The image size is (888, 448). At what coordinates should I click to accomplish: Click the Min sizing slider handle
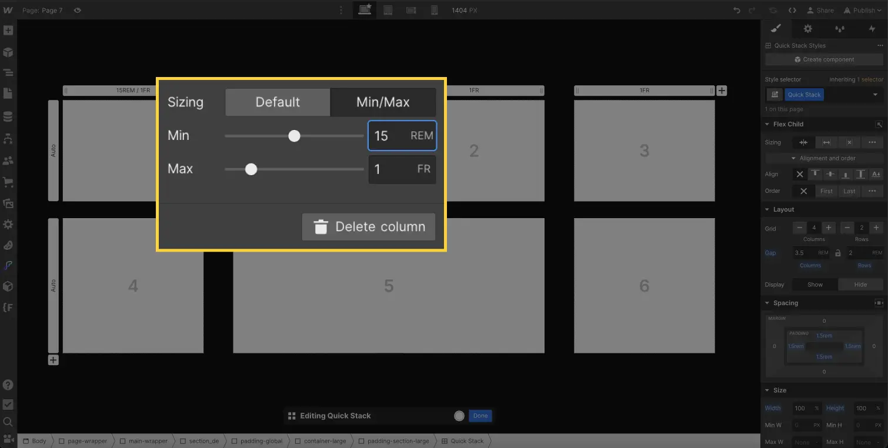tap(294, 135)
